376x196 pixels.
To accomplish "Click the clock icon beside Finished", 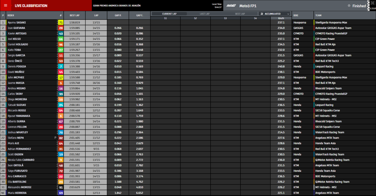I will tap(349, 6).
